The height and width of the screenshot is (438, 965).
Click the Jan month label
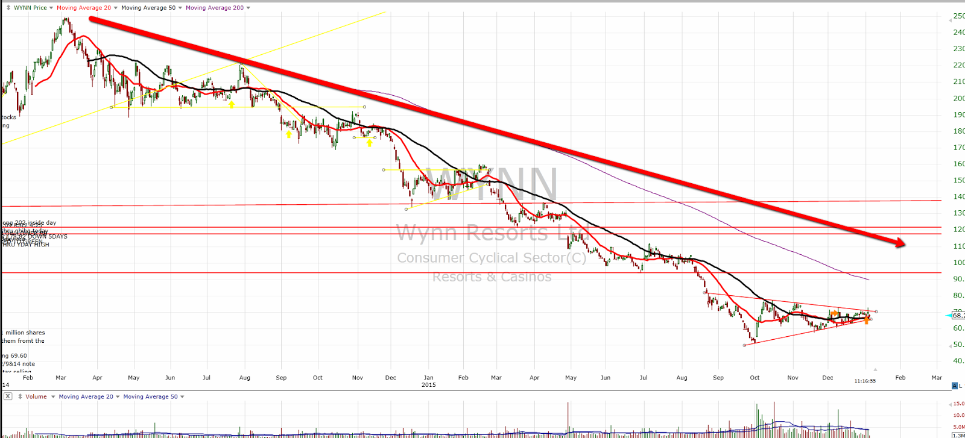click(428, 377)
